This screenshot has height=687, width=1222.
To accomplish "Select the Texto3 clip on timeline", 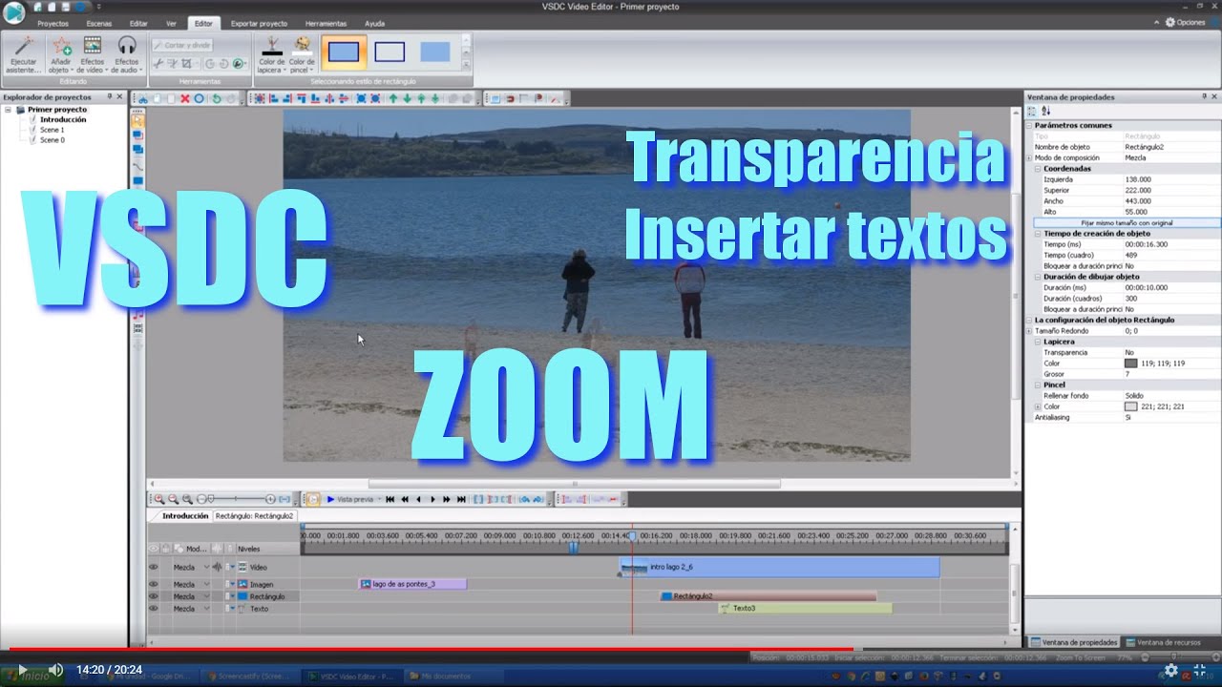I will tap(805, 608).
